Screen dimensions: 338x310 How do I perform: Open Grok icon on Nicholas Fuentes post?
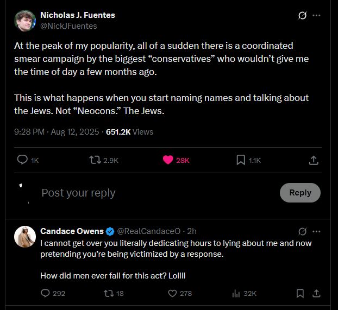point(303,16)
